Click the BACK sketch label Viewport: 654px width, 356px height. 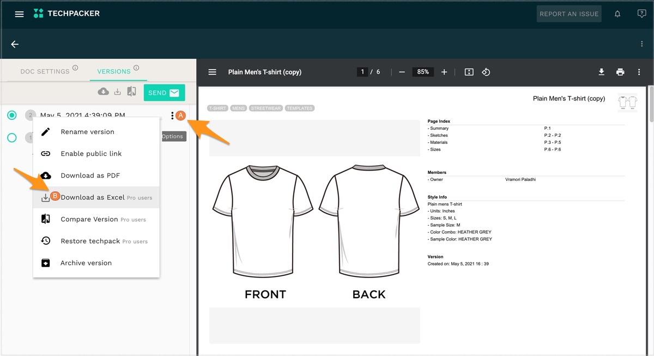coord(369,294)
